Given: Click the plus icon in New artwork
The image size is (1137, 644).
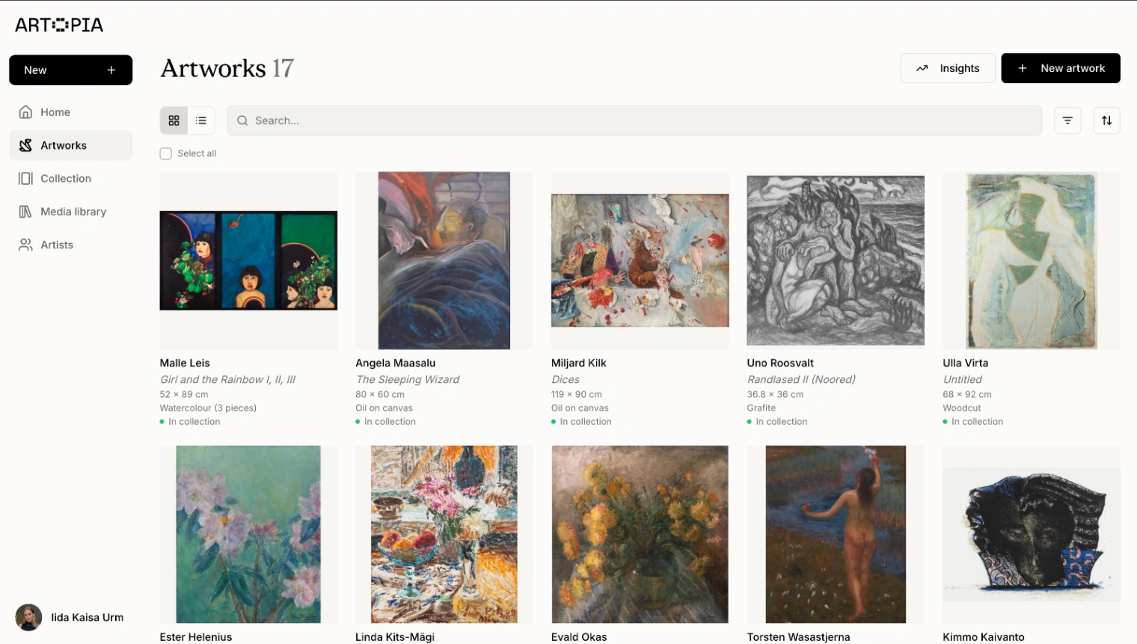Looking at the screenshot, I should (1023, 68).
